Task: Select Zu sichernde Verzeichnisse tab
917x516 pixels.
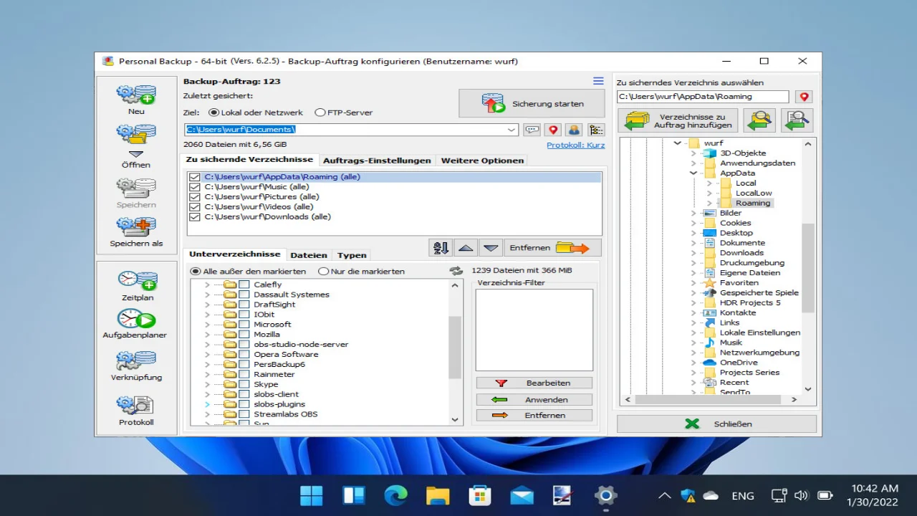Action: coord(249,160)
